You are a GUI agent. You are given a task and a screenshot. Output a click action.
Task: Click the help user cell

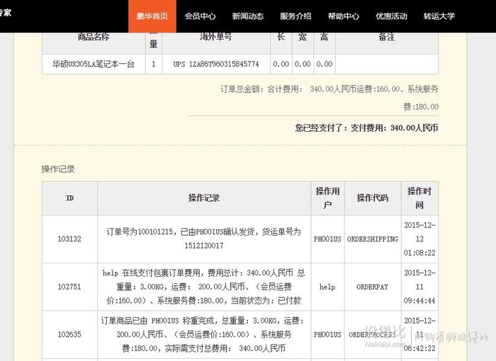click(x=327, y=287)
